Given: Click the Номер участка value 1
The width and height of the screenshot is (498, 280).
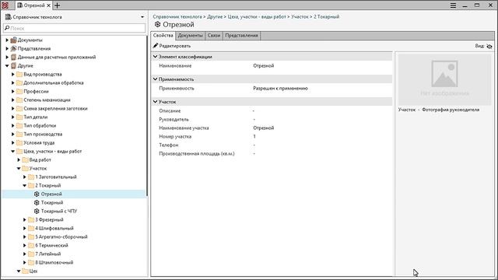Looking at the screenshot, I should pos(254,137).
